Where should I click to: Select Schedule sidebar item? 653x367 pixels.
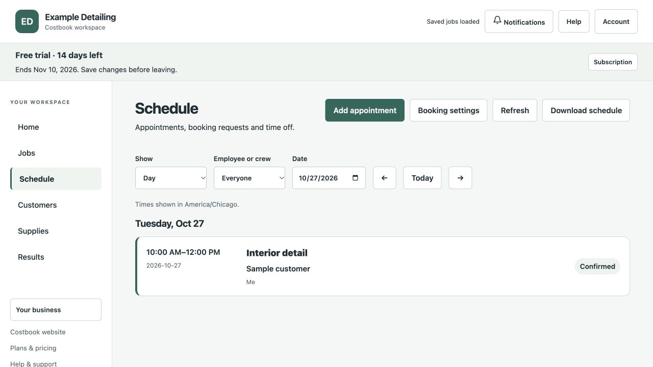point(56,179)
